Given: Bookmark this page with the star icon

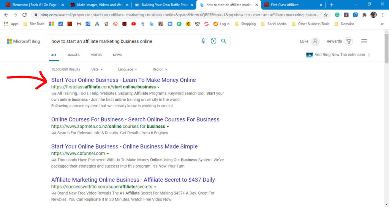Looking at the screenshot, I should pos(326,15).
